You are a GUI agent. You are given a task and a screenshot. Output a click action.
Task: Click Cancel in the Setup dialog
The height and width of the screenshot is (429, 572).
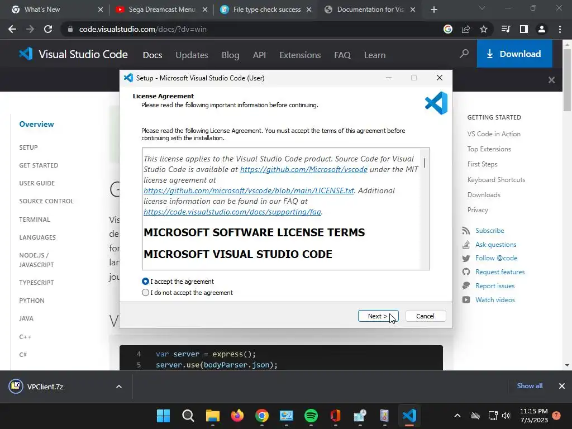[425, 316]
